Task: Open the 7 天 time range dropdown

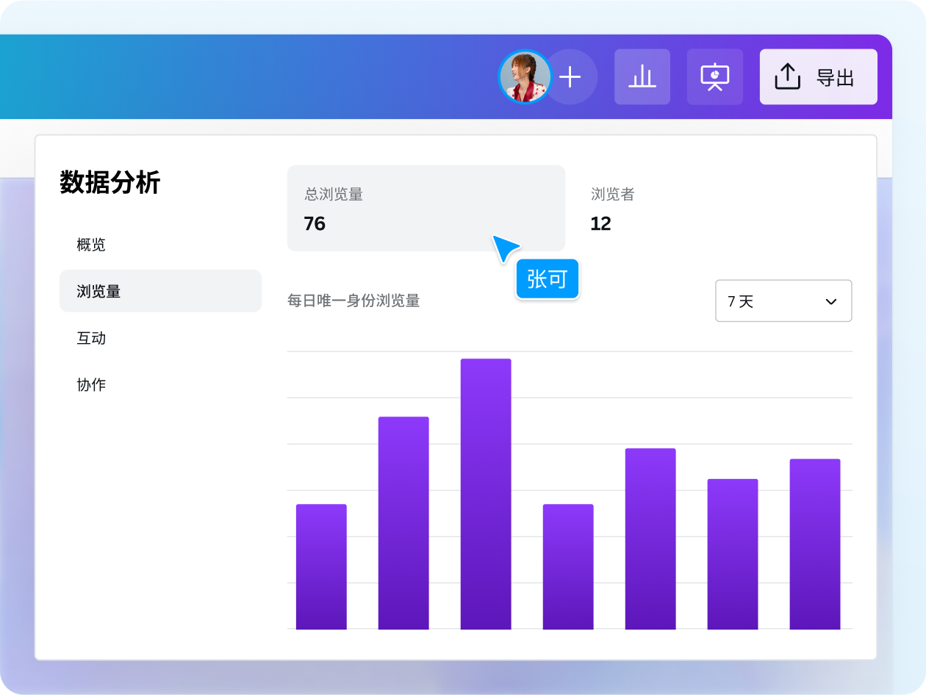Action: pos(783,301)
